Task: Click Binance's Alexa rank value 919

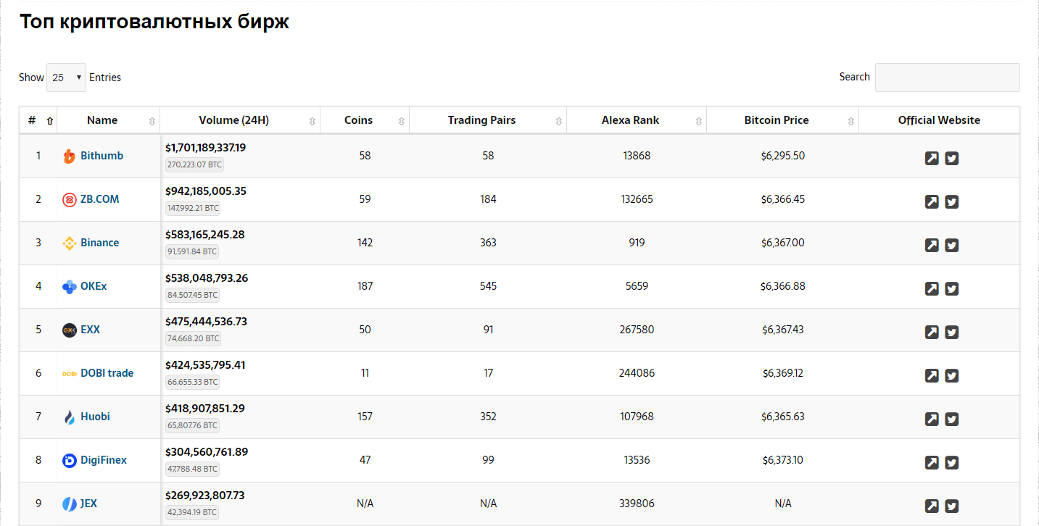Action: pos(637,243)
